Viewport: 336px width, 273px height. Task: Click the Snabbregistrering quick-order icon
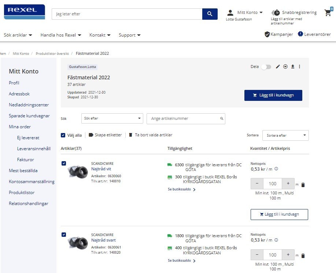(276, 13)
